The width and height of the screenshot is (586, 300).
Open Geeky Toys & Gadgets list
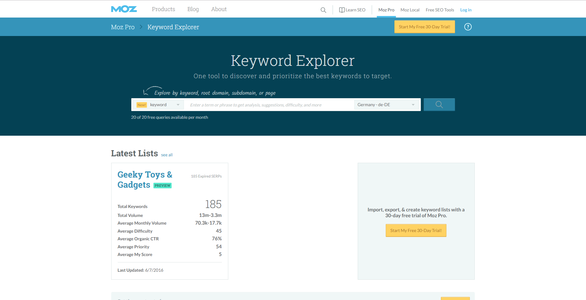(x=145, y=179)
